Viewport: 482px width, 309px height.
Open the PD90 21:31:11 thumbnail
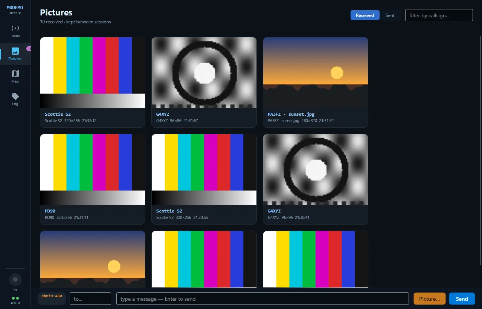click(93, 170)
